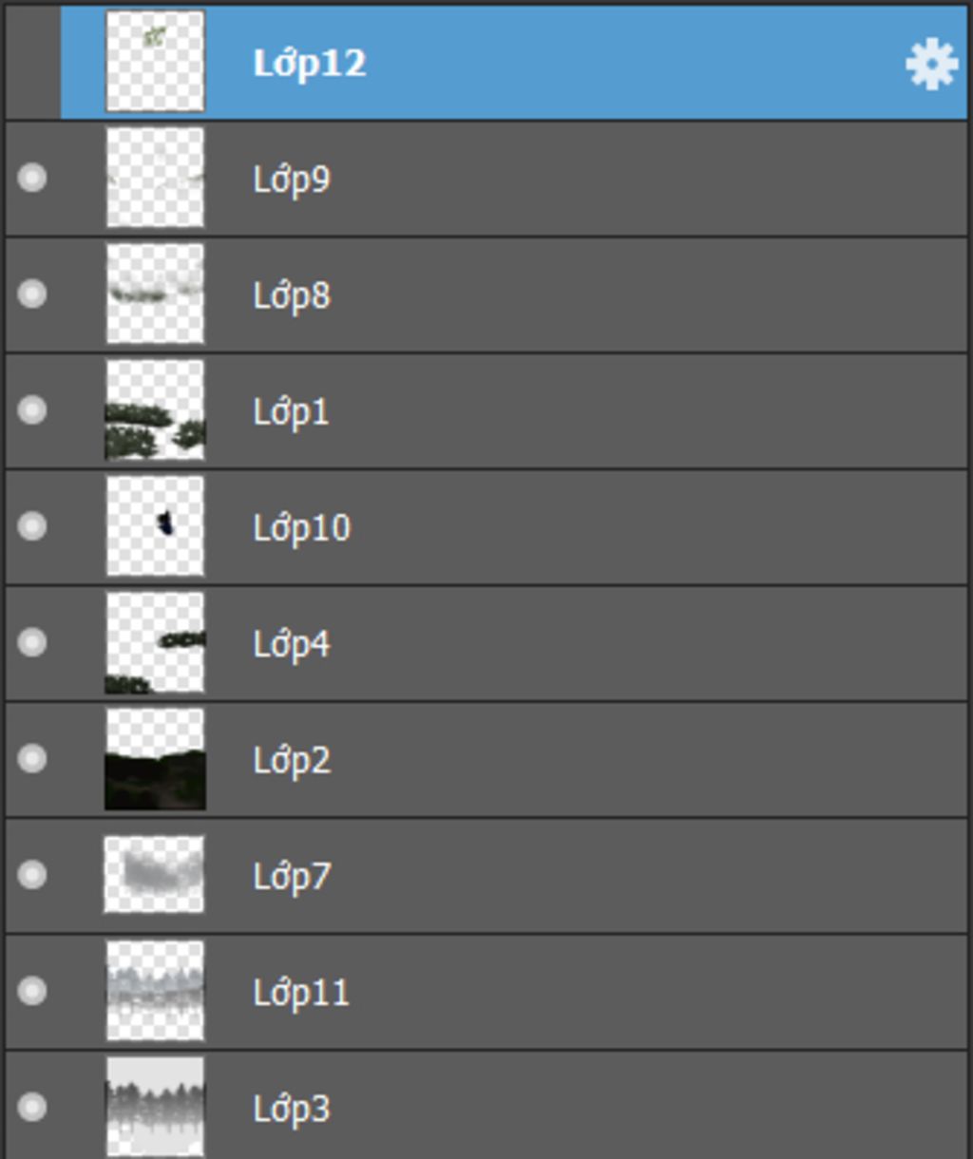Click the Lớp3 forest thumbnail
The height and width of the screenshot is (1159, 973).
pyautogui.click(x=155, y=1107)
